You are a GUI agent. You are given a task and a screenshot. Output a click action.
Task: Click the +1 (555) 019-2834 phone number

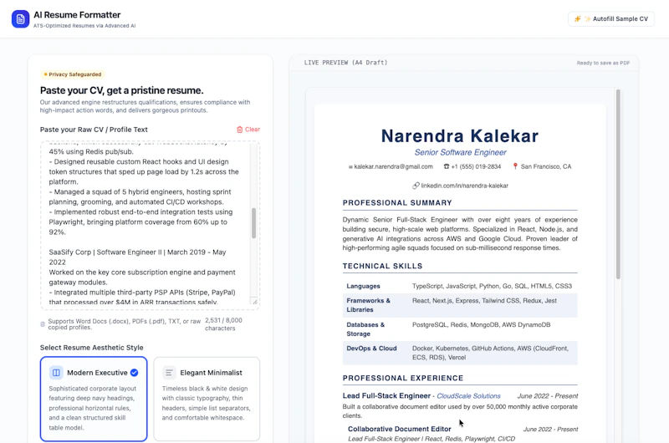click(476, 166)
